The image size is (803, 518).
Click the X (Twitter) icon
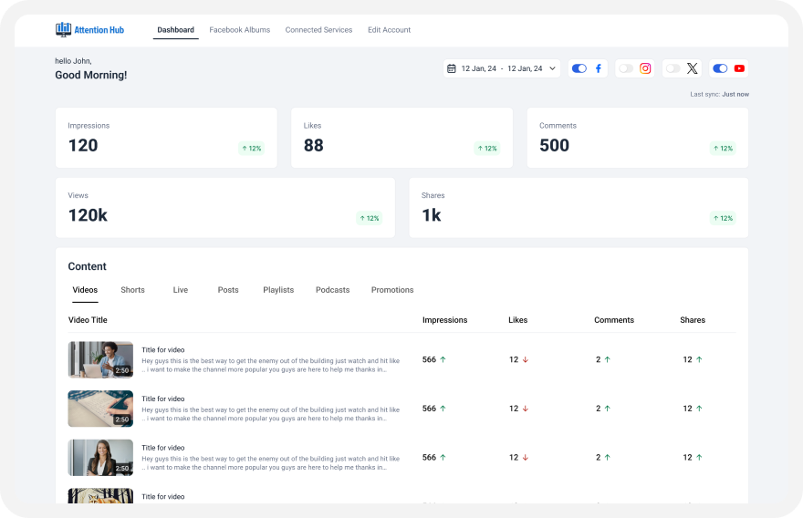(692, 68)
